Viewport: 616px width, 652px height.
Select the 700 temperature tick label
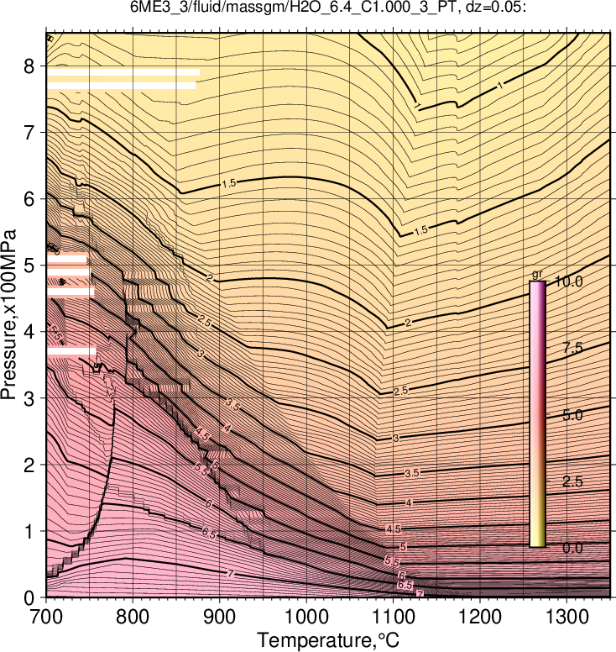pyautogui.click(x=46, y=617)
